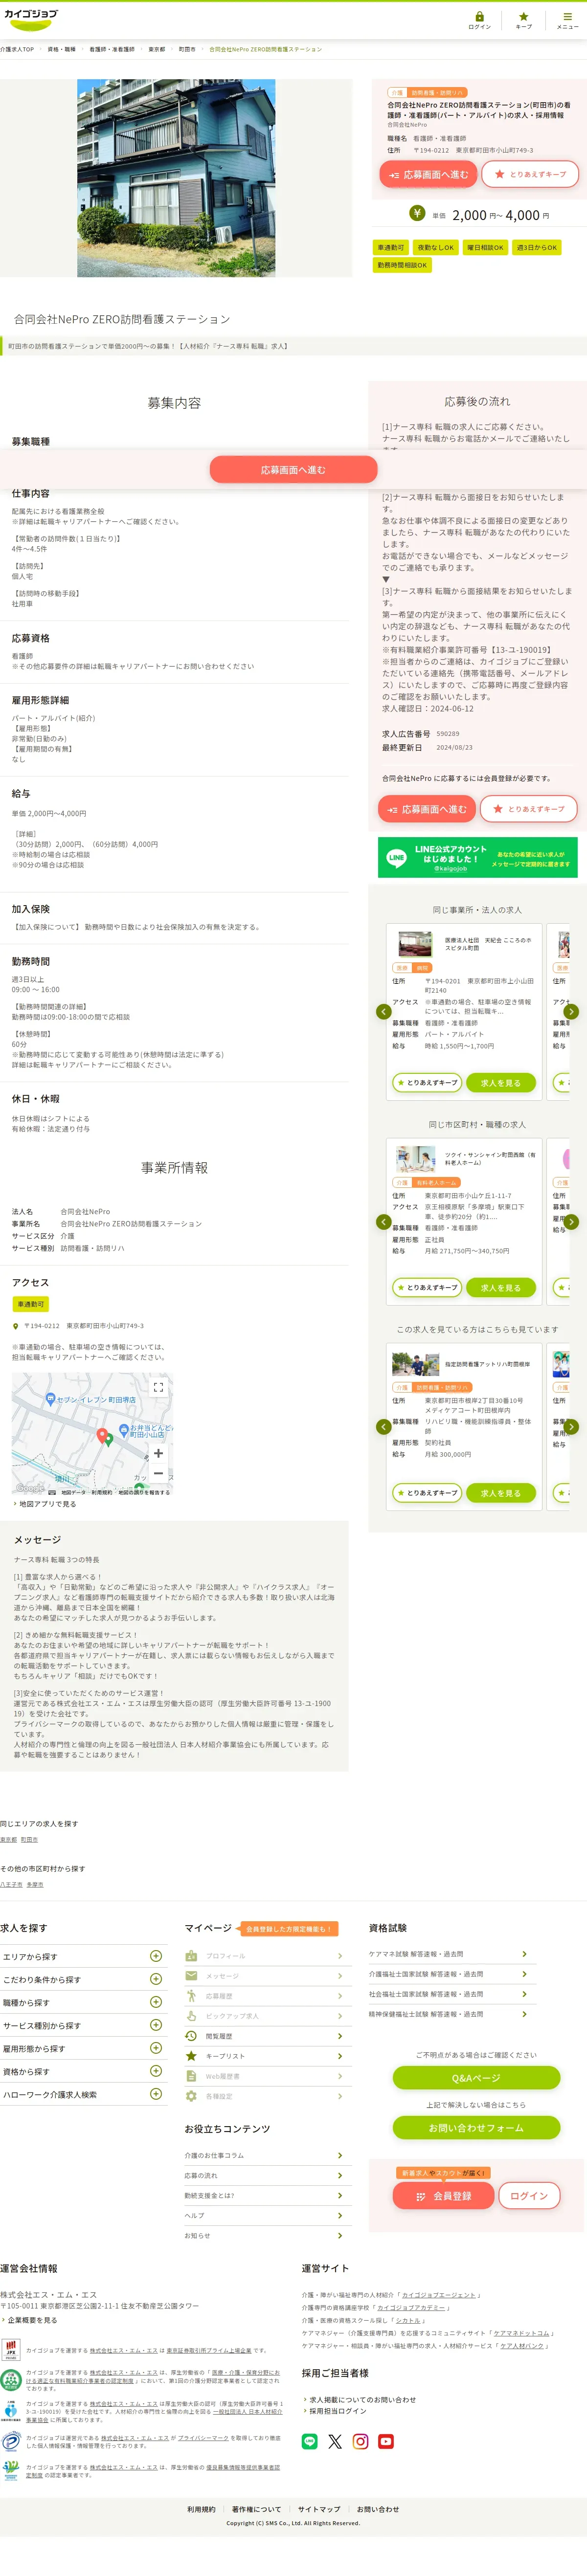
Task: Expand サービス種別から探す section
Action: coord(83,2025)
